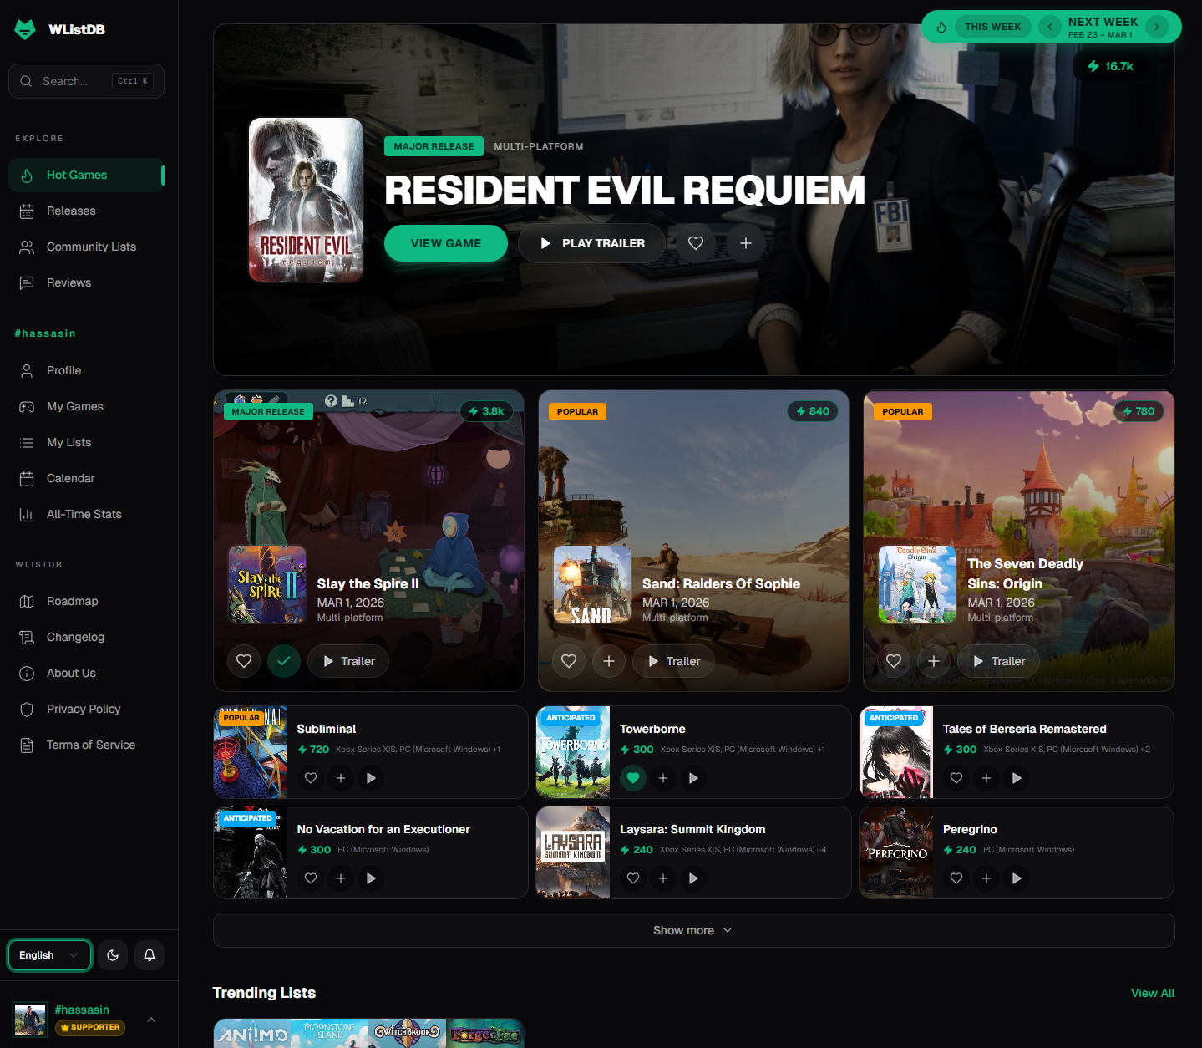Play Slay the Spire II trailer
The height and width of the screenshot is (1048, 1202).
348,661
